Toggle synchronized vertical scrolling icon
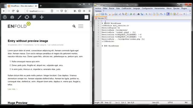193x108 pixels. pyautogui.click(x=153, y=14)
